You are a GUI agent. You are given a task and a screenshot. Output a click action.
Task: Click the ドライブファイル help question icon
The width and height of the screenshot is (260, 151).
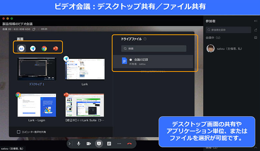tap(145, 39)
